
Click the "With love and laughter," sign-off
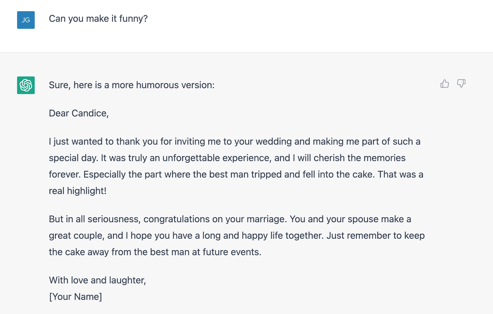(97, 280)
